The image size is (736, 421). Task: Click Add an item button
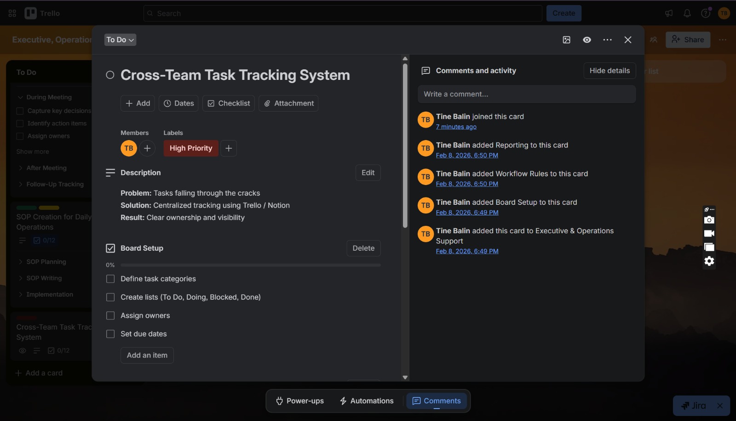[x=147, y=355]
